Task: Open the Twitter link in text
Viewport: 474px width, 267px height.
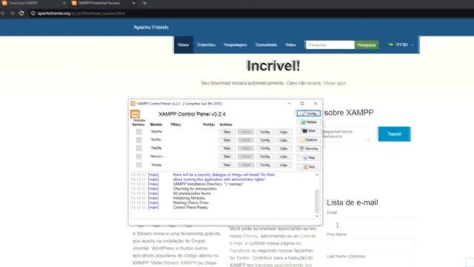Action: tap(243, 258)
